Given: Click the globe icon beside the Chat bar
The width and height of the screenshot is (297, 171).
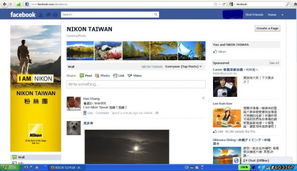Looking at the screenshot, I should click(x=236, y=161).
